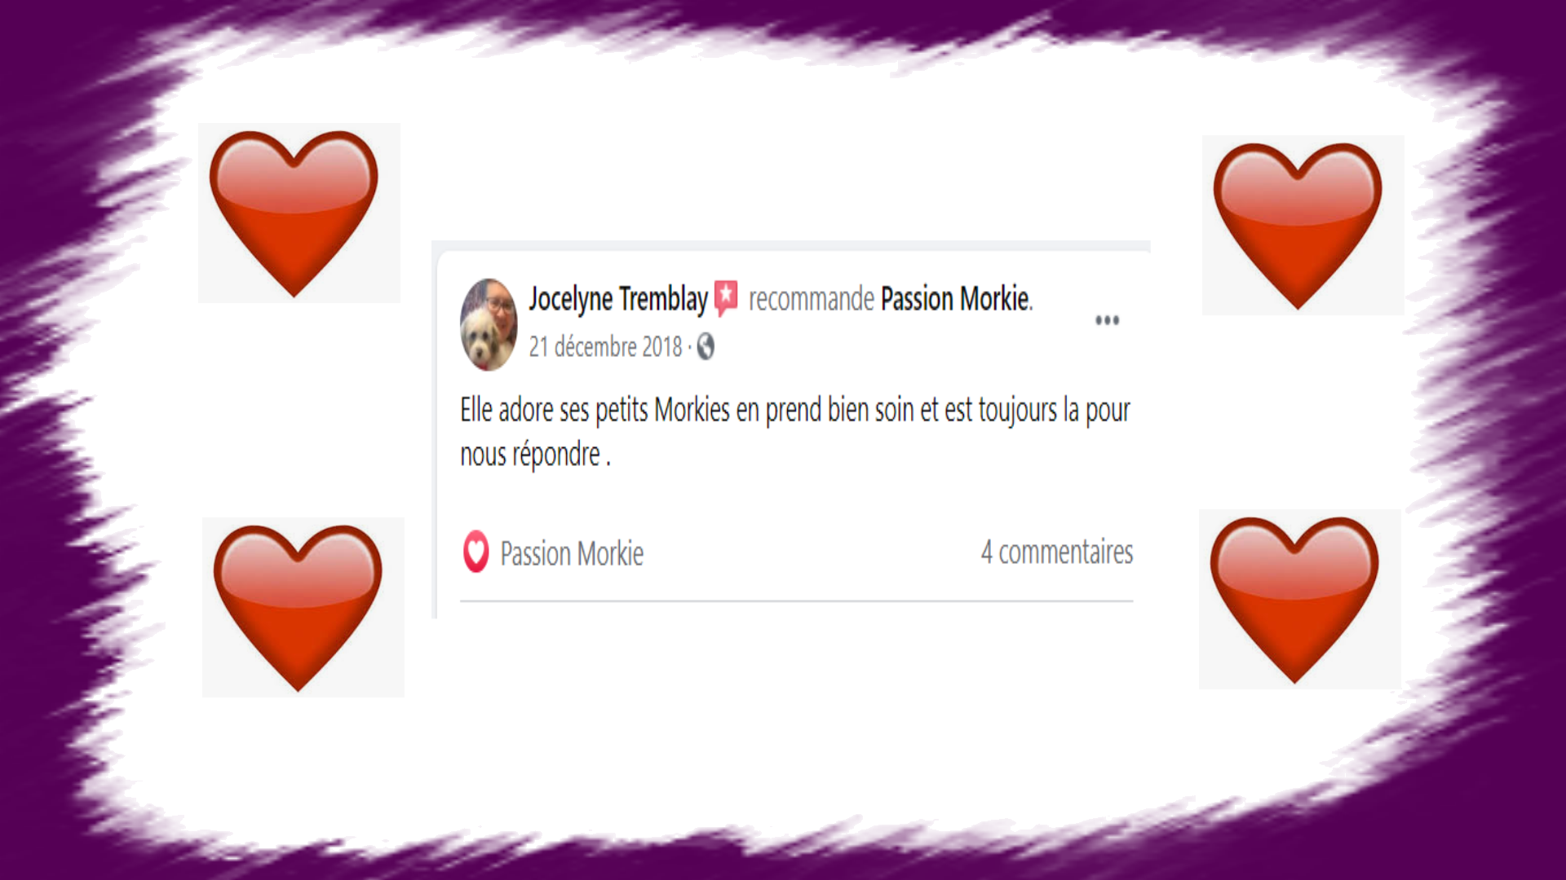Open Jocelyne Tremblay's profile picture

coord(489,324)
